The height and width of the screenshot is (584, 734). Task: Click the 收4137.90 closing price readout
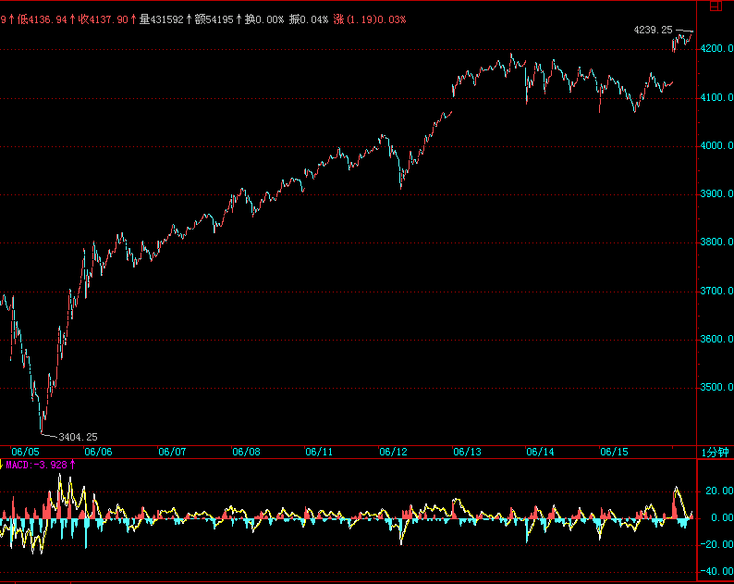(x=104, y=19)
